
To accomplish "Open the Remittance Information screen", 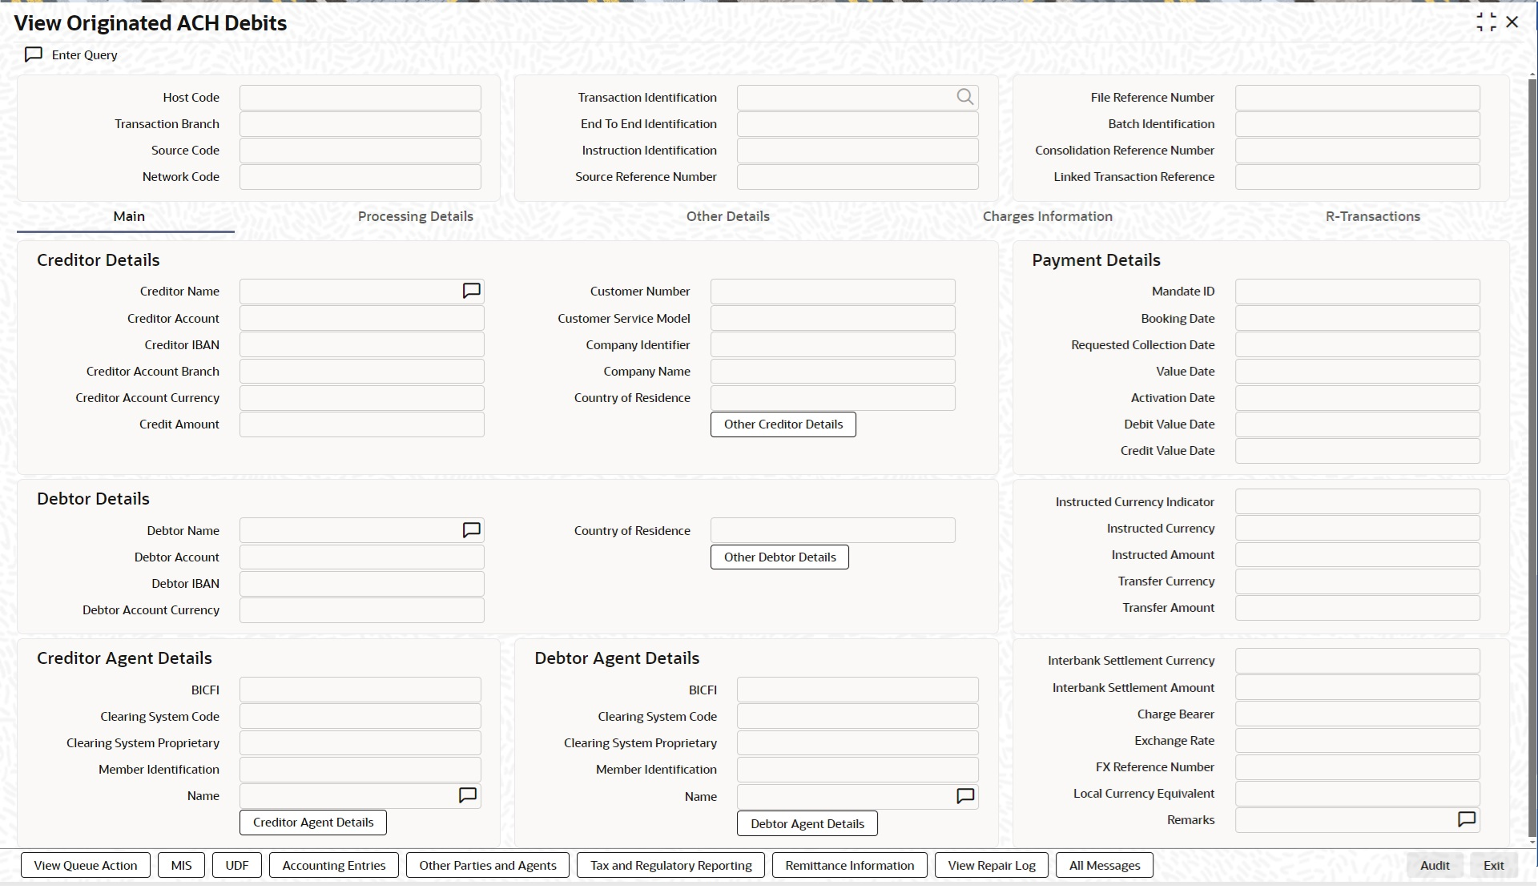I will click(849, 865).
